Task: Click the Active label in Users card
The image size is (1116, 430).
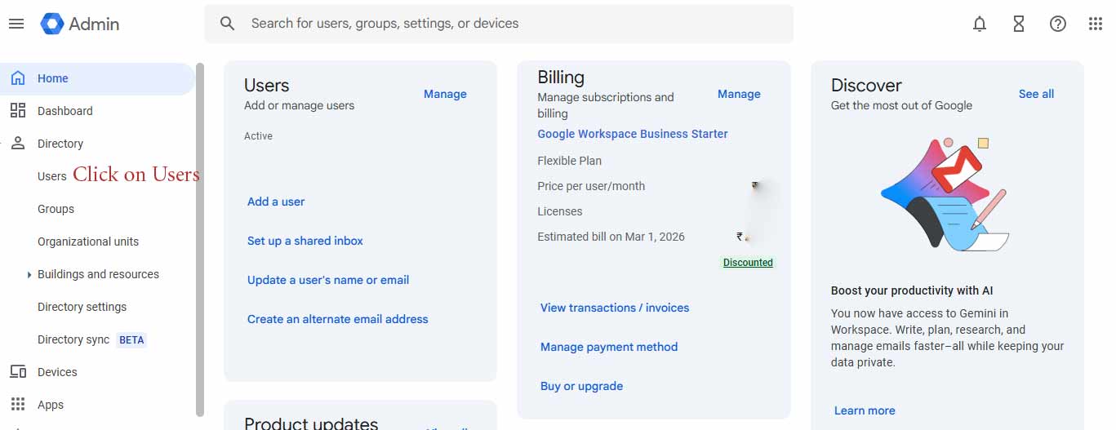Action: [258, 136]
